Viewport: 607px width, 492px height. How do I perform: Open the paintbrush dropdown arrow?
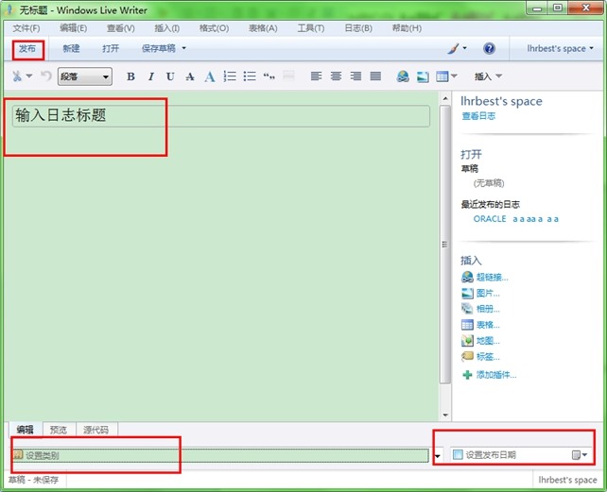[464, 48]
